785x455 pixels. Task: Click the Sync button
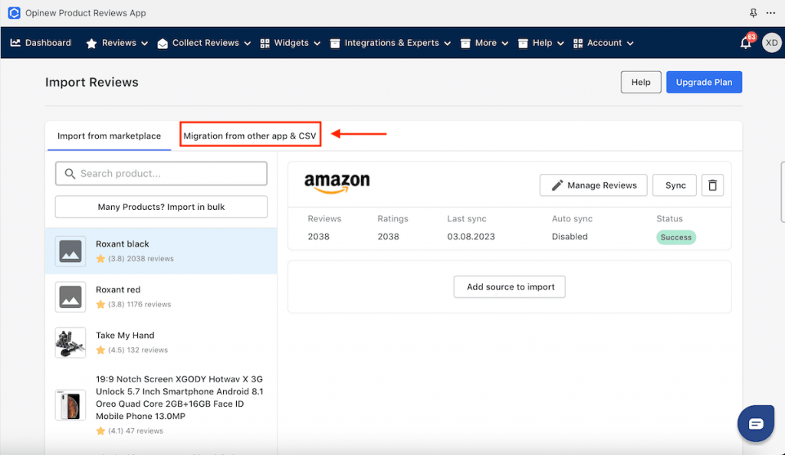pos(675,185)
